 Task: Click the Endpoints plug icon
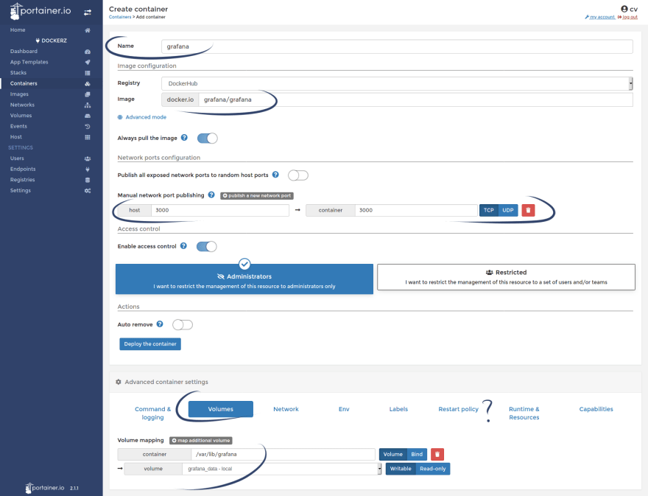88,170
